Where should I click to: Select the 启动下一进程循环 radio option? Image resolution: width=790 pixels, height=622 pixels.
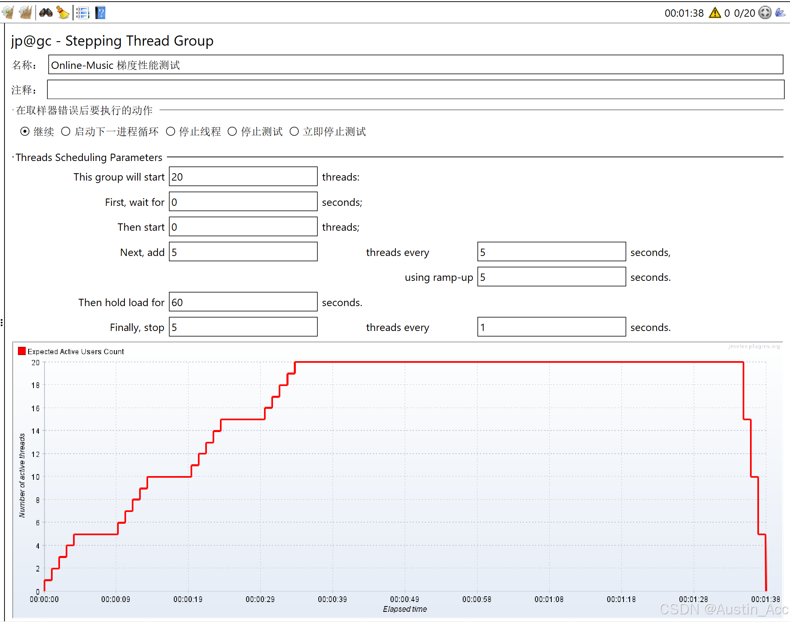pyautogui.click(x=66, y=131)
